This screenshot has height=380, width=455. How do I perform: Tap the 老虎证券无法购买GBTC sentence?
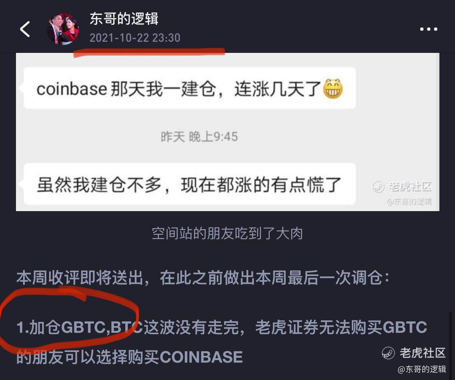coord(341,327)
